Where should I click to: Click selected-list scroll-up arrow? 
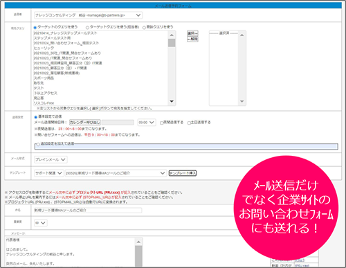click(x=242, y=35)
